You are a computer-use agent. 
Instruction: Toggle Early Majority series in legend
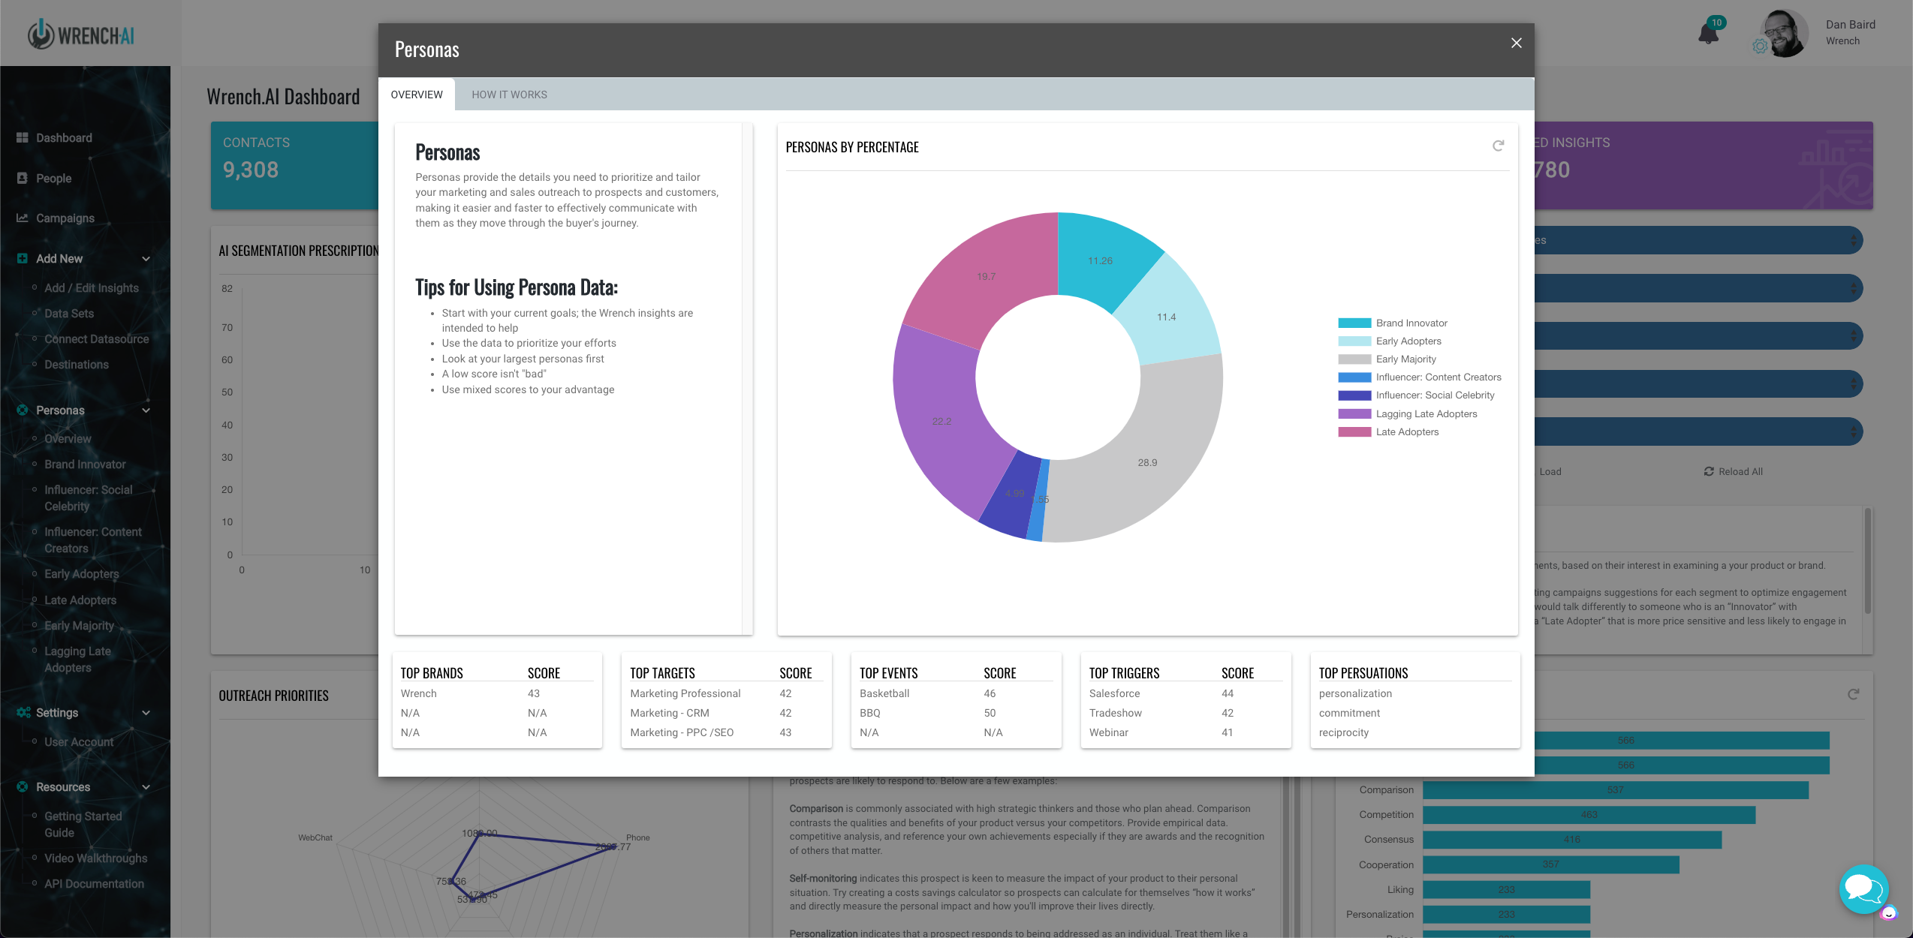pos(1405,359)
